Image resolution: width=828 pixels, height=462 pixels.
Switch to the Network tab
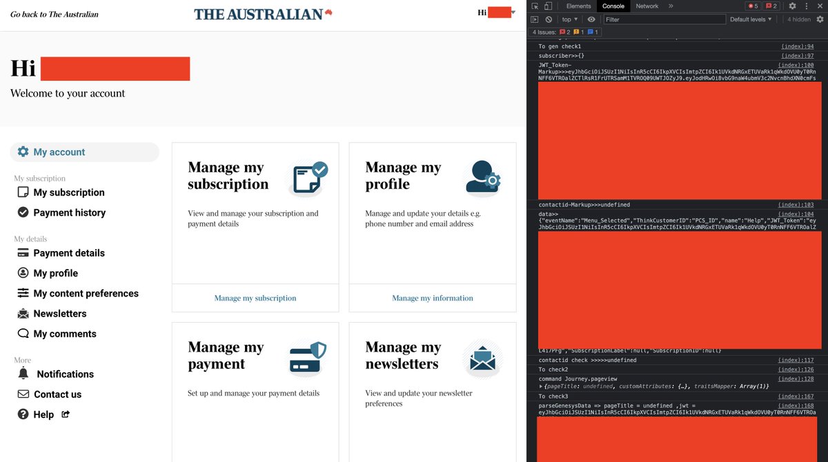[647, 6]
